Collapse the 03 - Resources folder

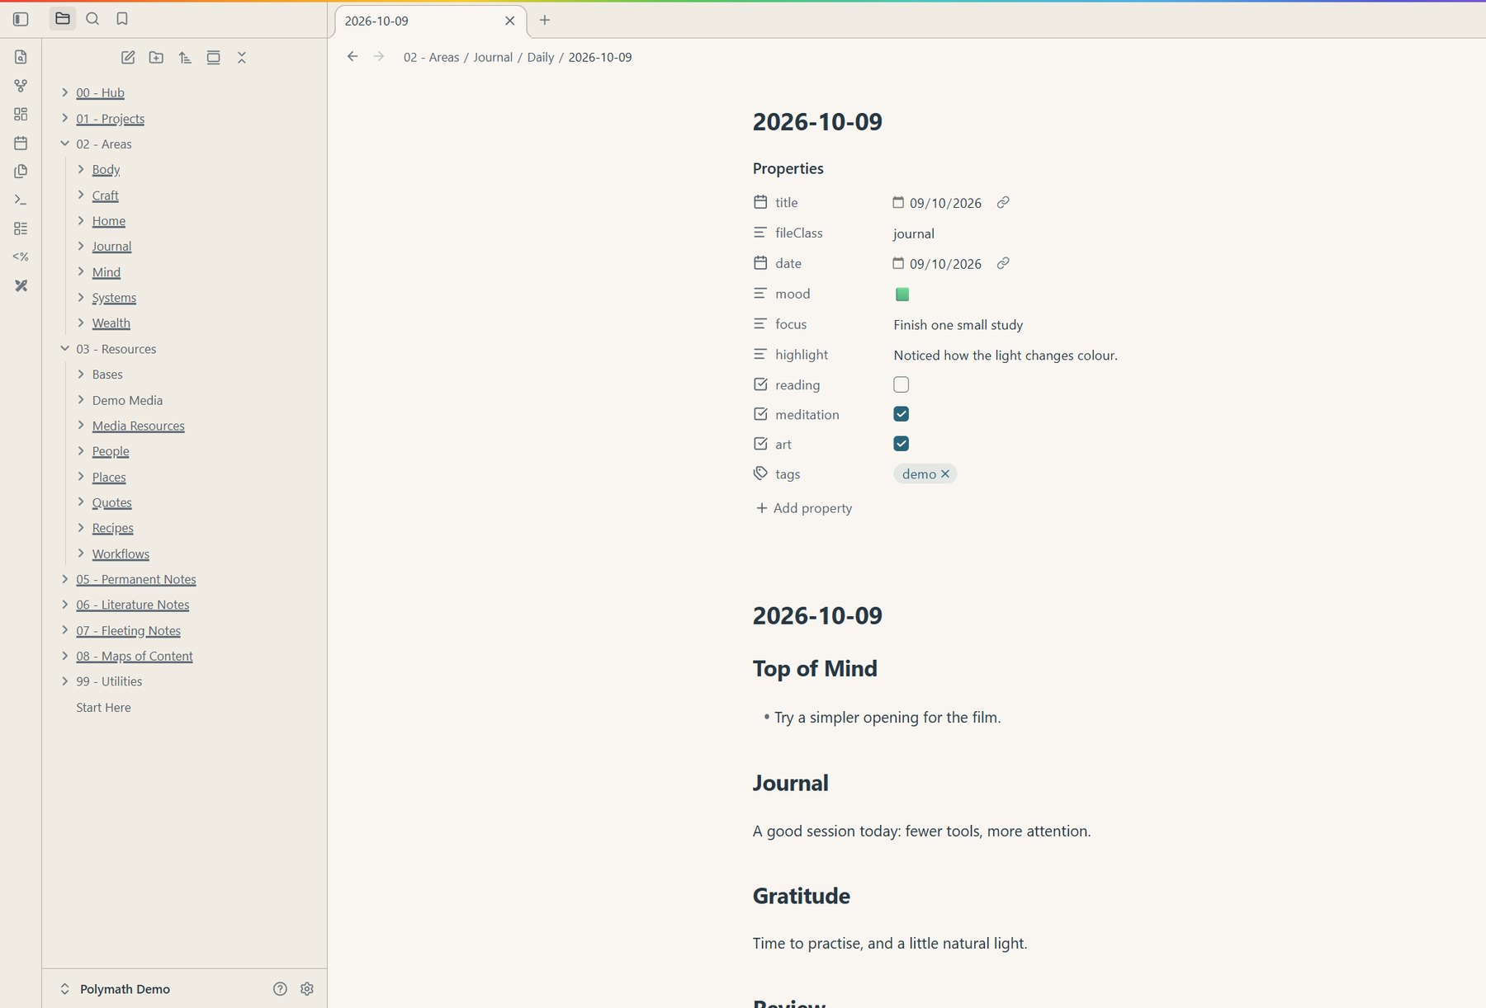[x=65, y=349]
